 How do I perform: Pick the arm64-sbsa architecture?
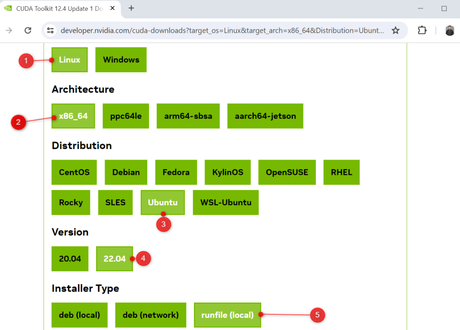(x=188, y=116)
